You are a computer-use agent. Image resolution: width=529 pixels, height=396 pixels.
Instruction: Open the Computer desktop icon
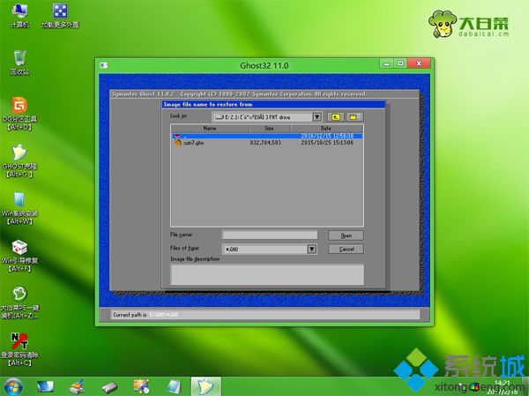coord(19,15)
